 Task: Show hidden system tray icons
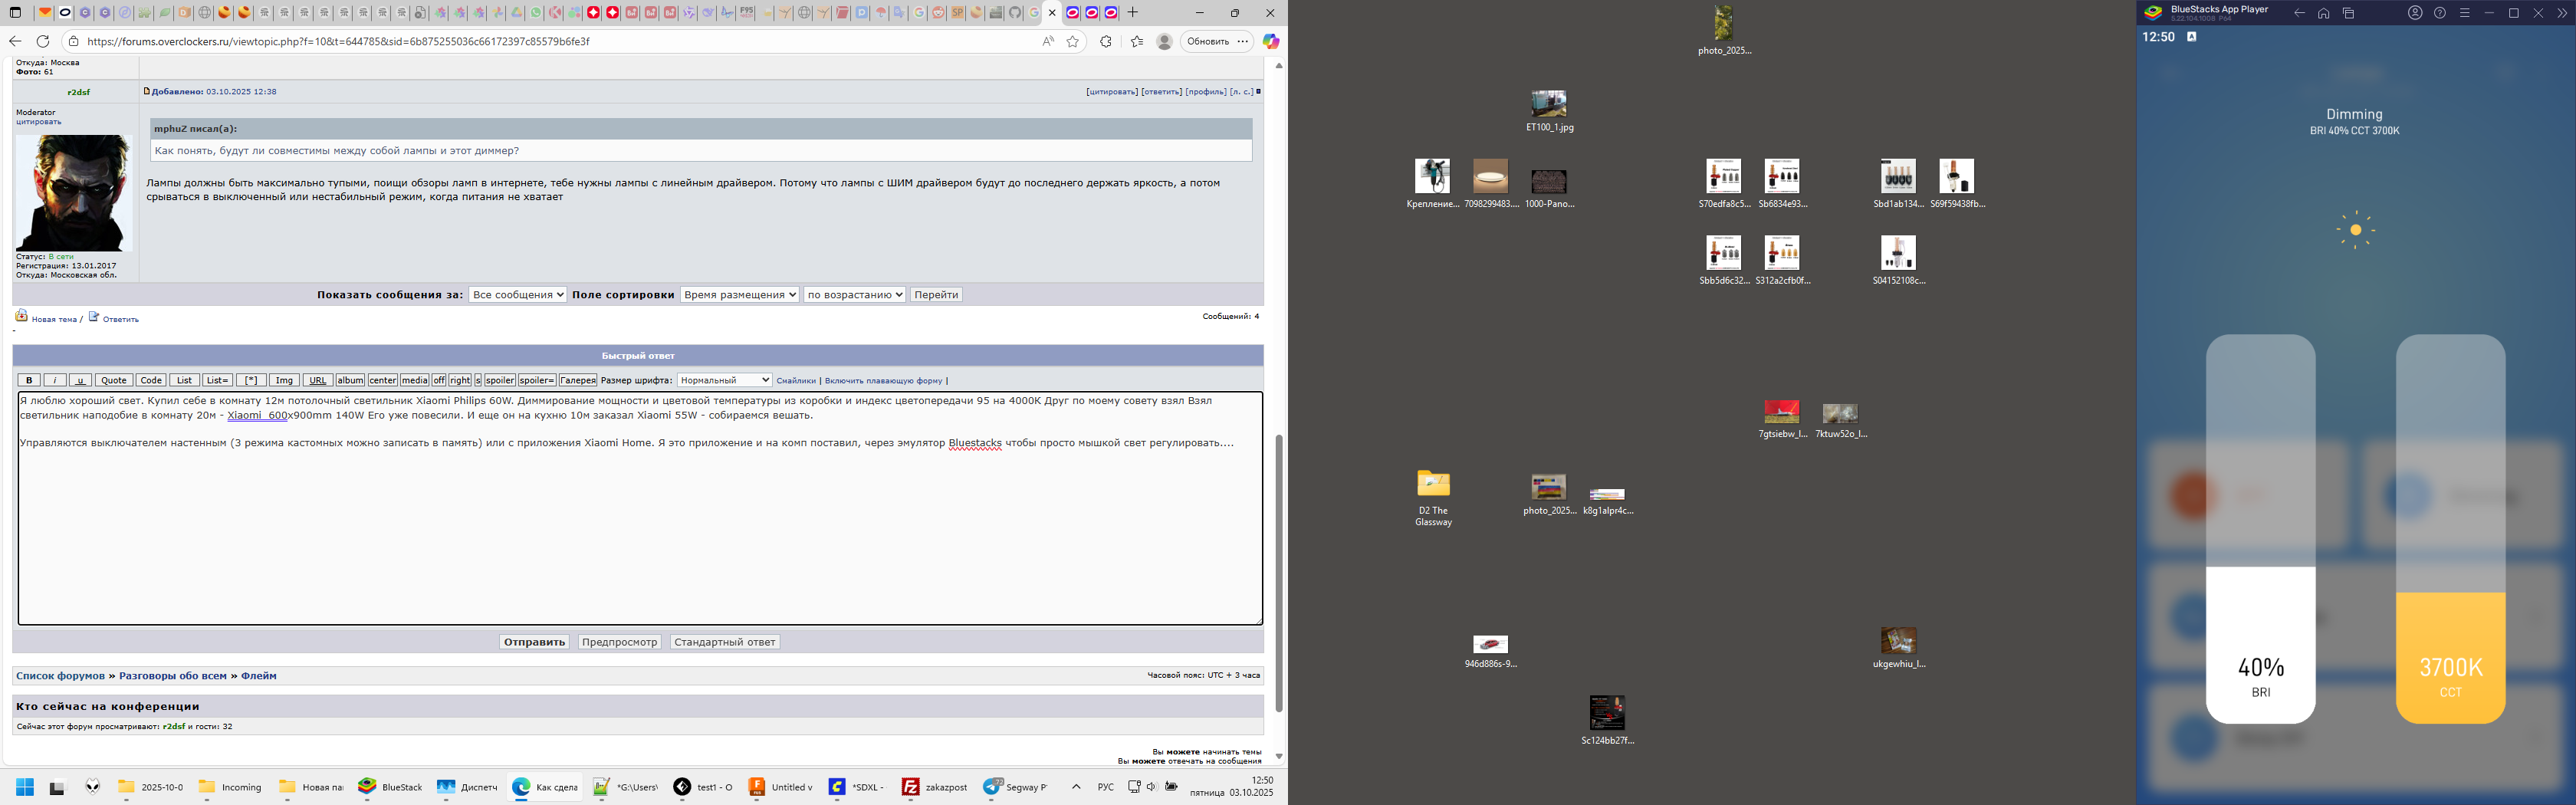click(x=1076, y=787)
